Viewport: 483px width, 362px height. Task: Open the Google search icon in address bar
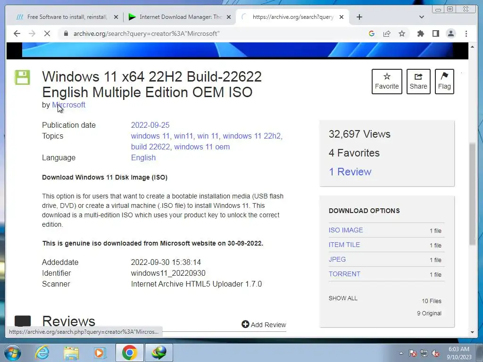pyautogui.click(x=372, y=33)
